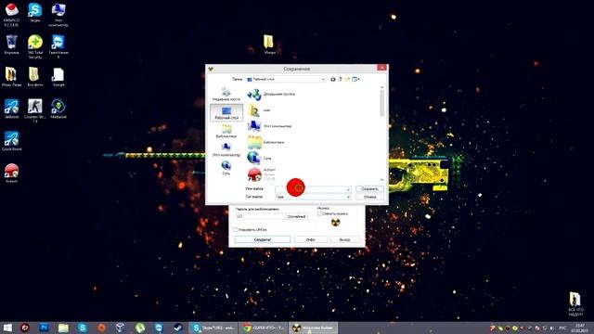This screenshot has width=594, height=334.
Task: Select the TeamViewer 9 desktop icon
Action: point(58,46)
